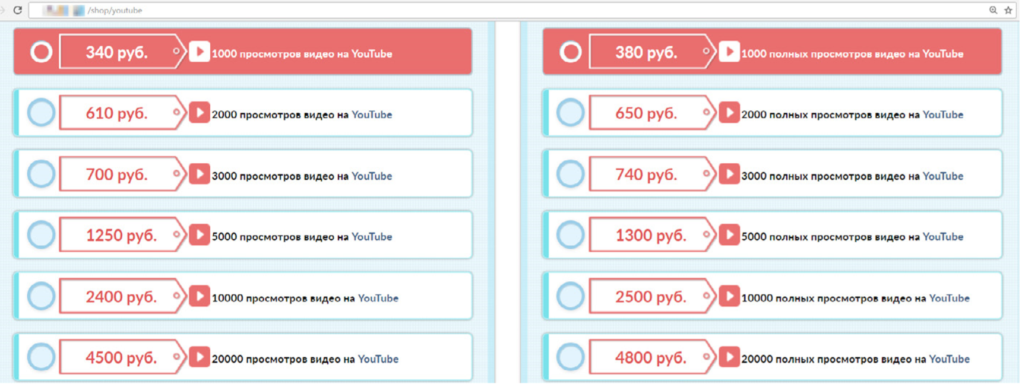Click play icon beside 20000 просмотров видео

(x=200, y=357)
